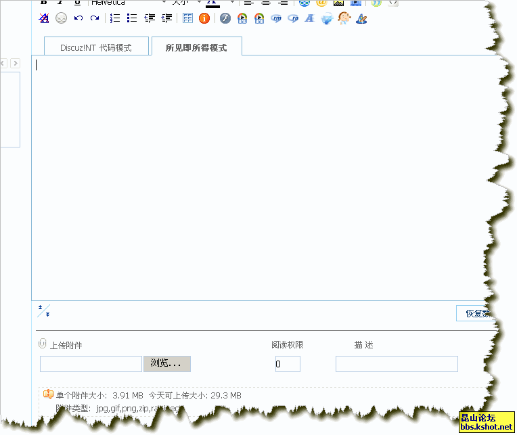The height and width of the screenshot is (435, 517).
Task: Click the orange info icon
Action: click(x=204, y=18)
